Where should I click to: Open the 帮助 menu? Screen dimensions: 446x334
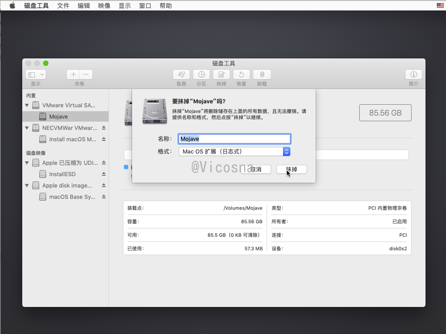coord(166,5)
